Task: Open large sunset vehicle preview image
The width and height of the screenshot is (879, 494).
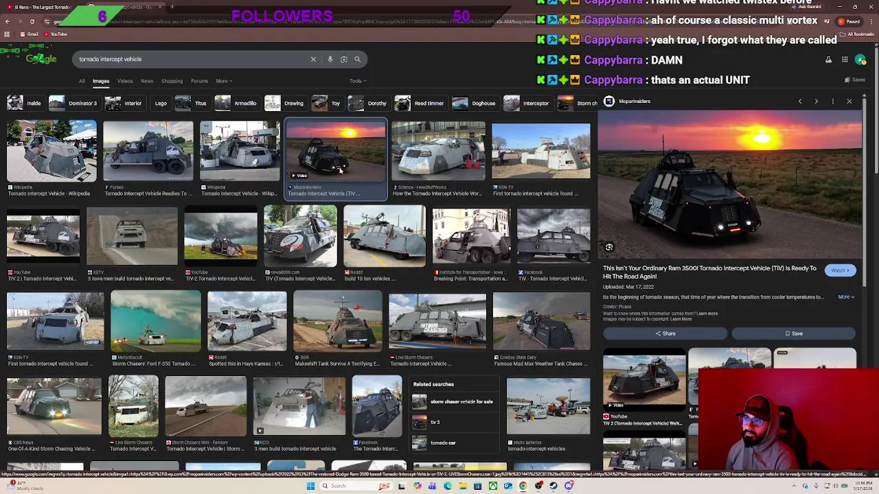Action: tap(730, 184)
